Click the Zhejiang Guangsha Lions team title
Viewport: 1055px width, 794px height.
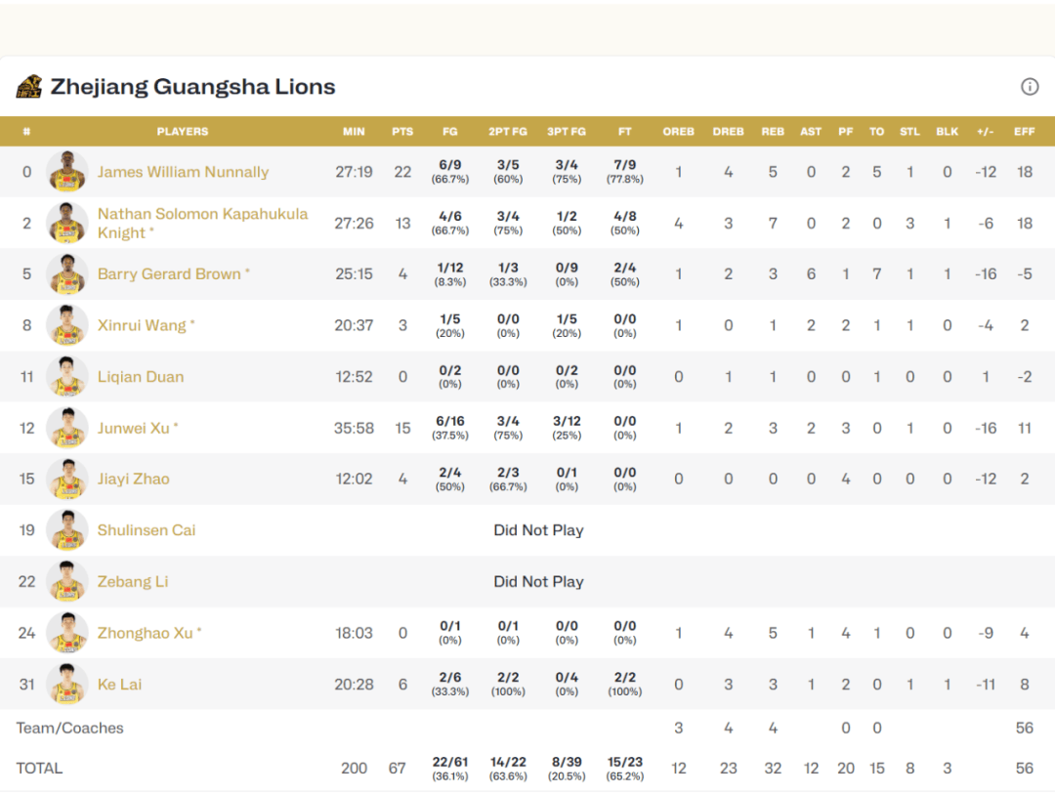tap(192, 87)
